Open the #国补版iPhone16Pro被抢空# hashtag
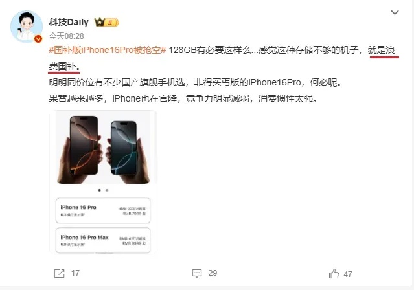 tap(107, 50)
